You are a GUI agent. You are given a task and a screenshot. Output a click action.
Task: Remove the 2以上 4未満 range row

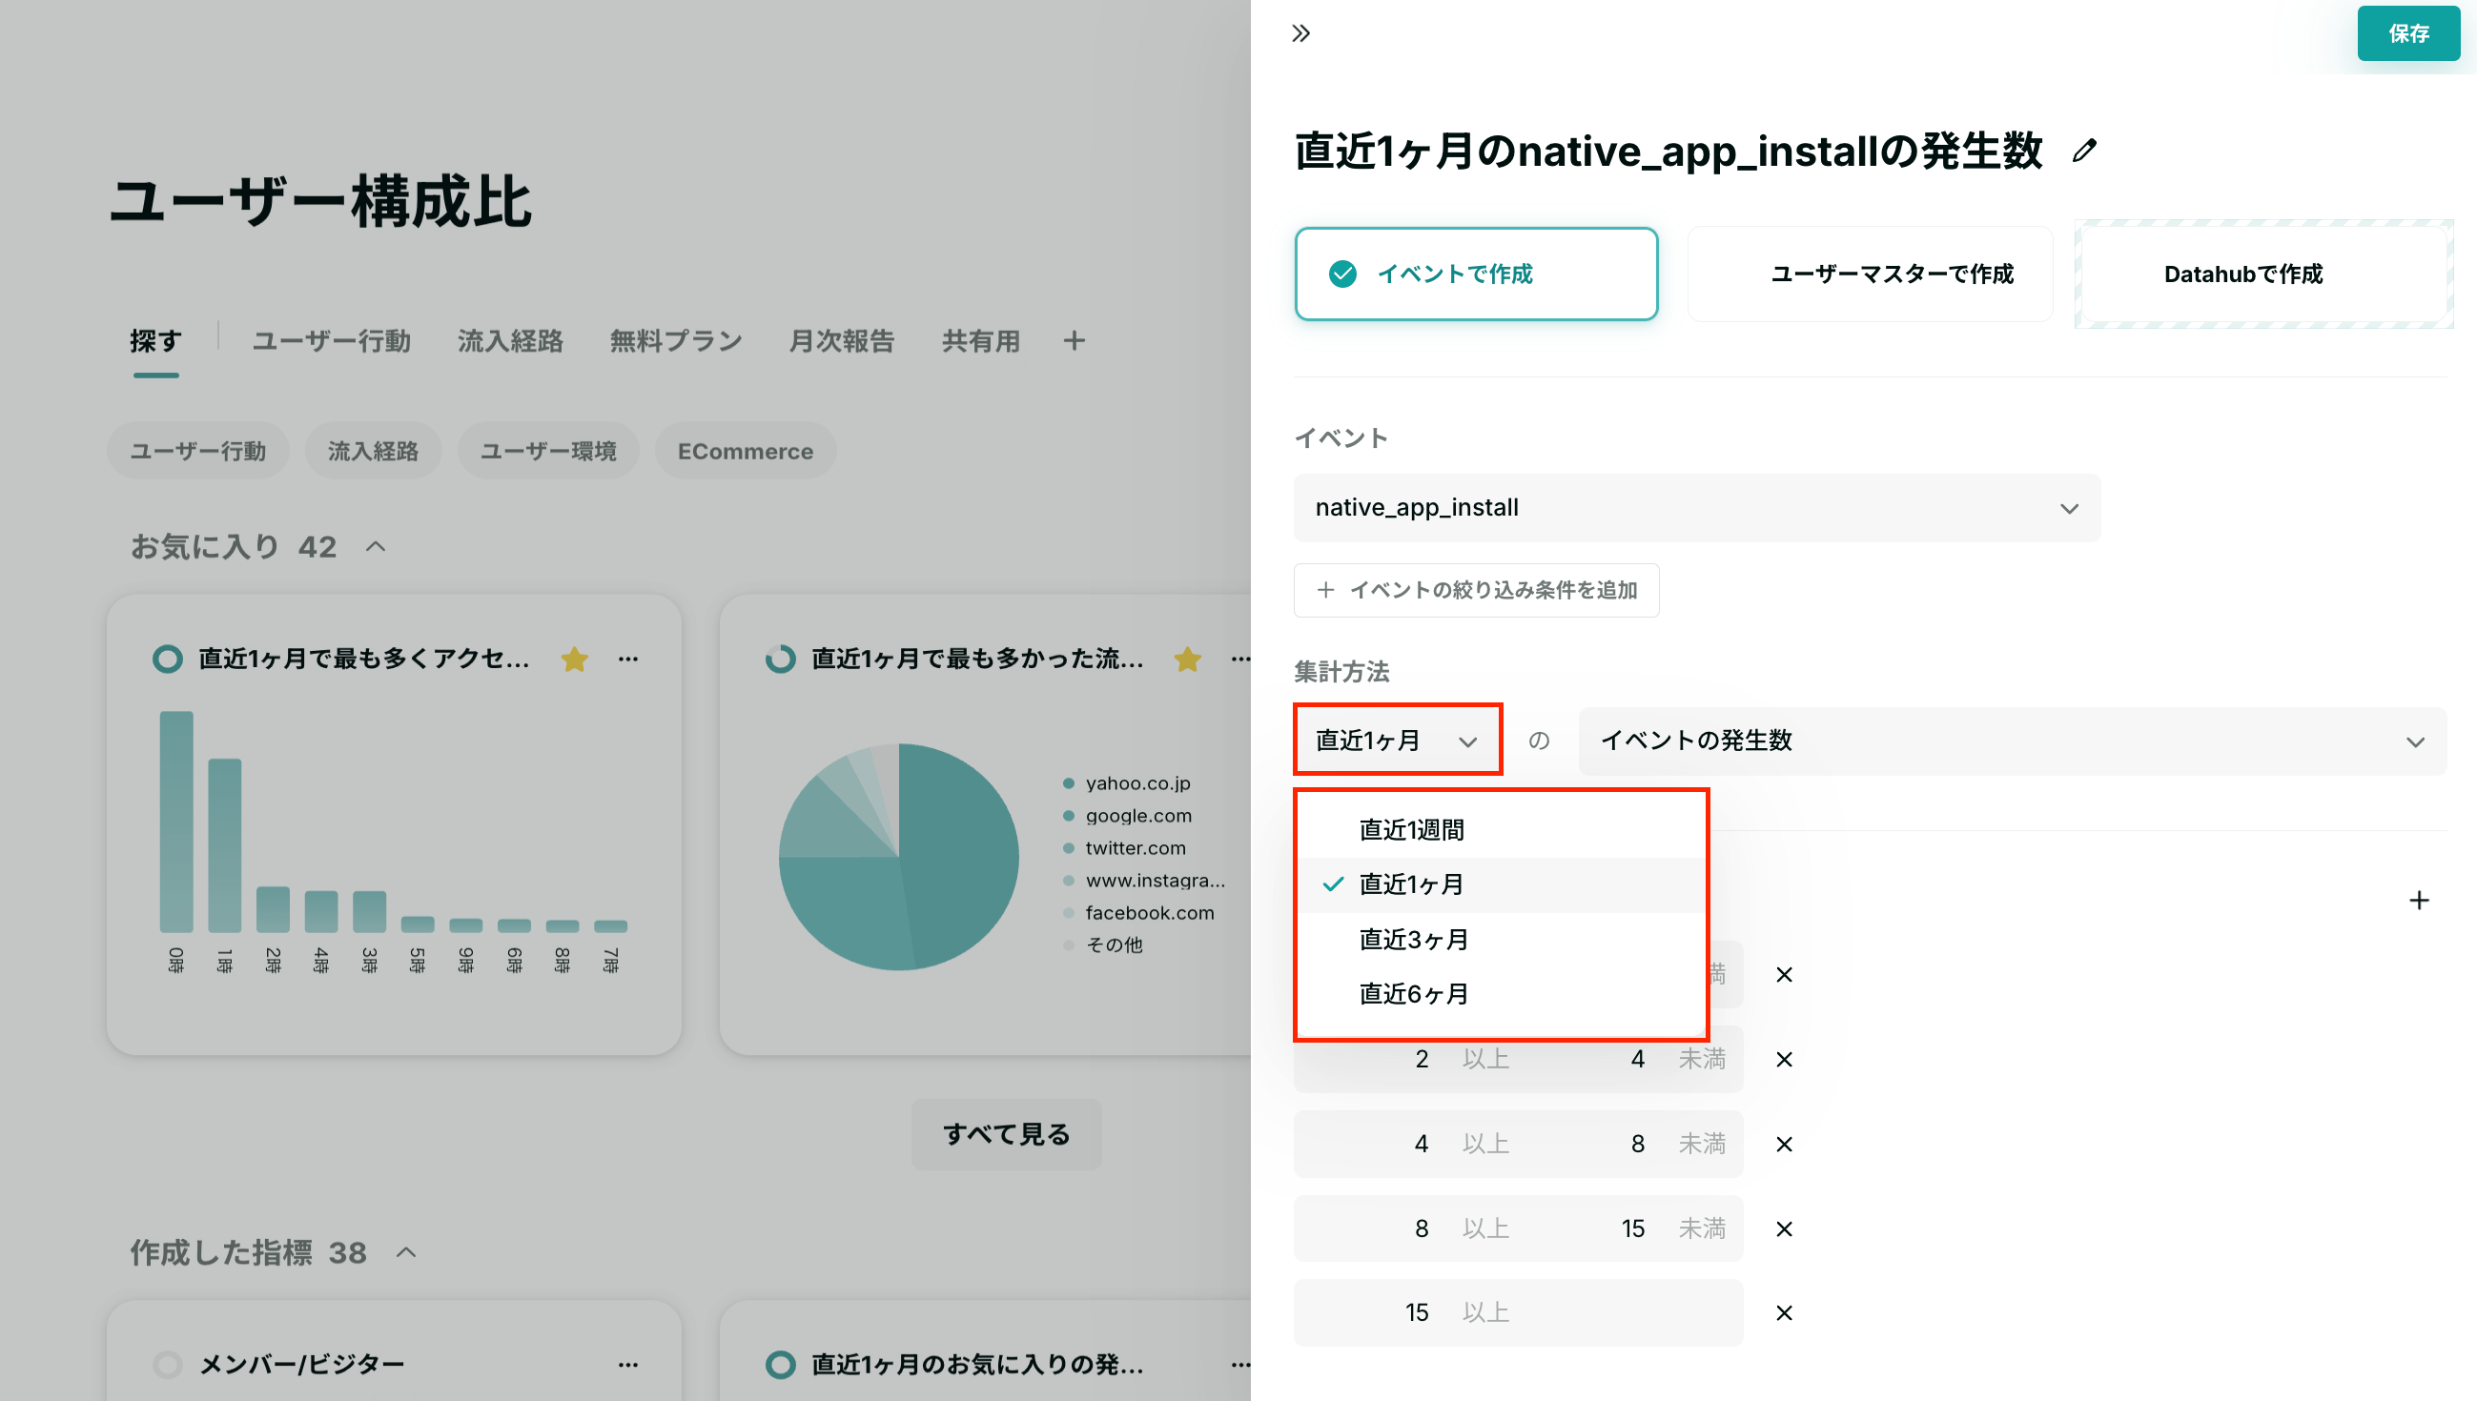point(1784,1060)
